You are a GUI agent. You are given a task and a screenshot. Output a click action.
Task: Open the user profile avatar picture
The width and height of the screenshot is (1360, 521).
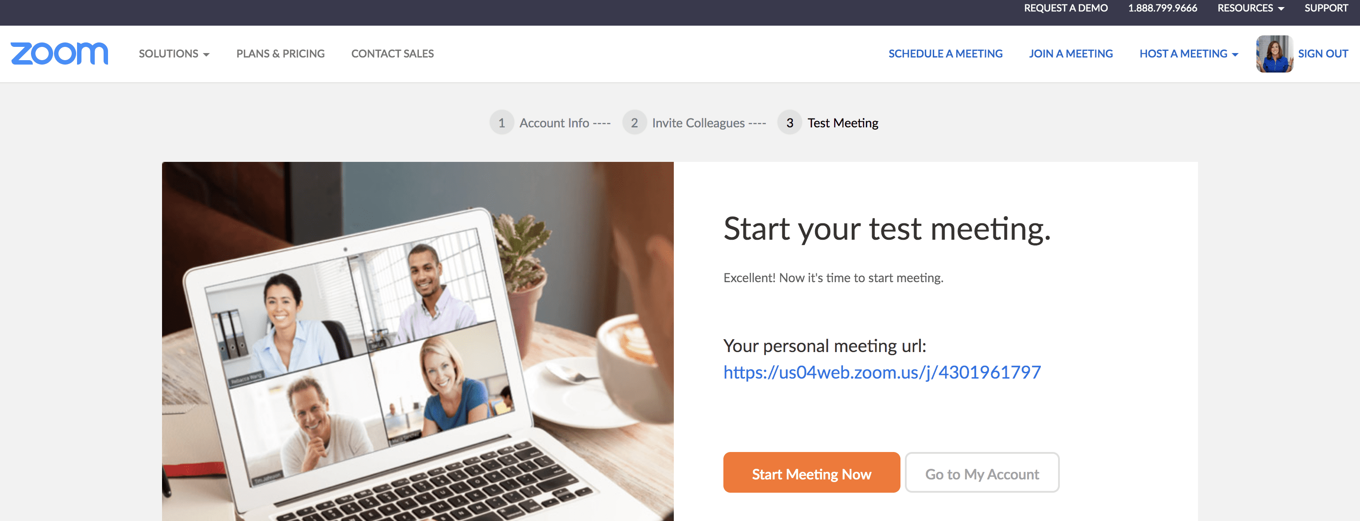pos(1275,54)
